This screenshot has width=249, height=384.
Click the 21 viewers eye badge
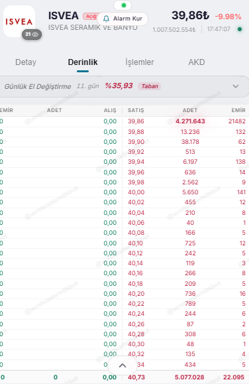32,34
